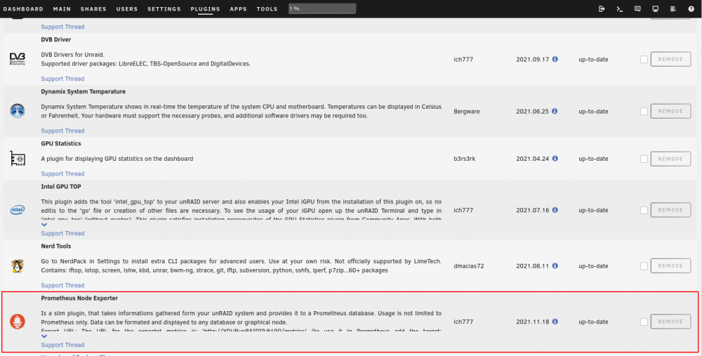Click version 2021.08.11 text

tap(532, 265)
